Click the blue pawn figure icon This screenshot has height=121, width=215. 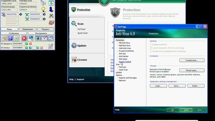pyautogui.click(x=51, y=9)
